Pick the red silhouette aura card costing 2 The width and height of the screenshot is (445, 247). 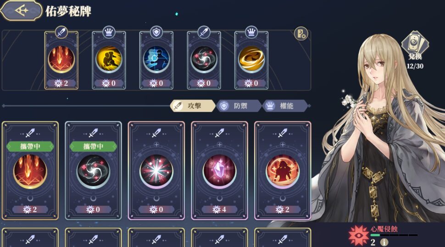click(x=283, y=171)
